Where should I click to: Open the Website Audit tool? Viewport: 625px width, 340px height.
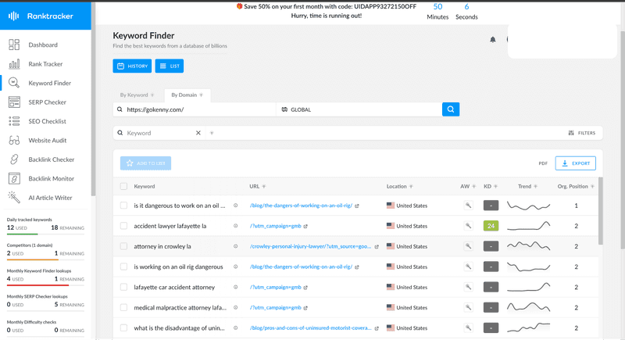point(47,140)
